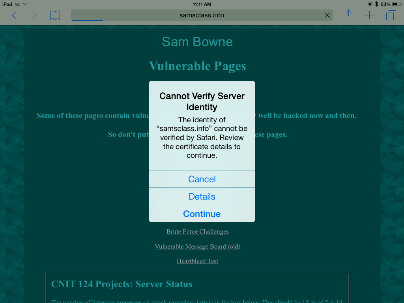Tap the Sam Bowne page title
The width and height of the screenshot is (404, 303).
pos(197,42)
